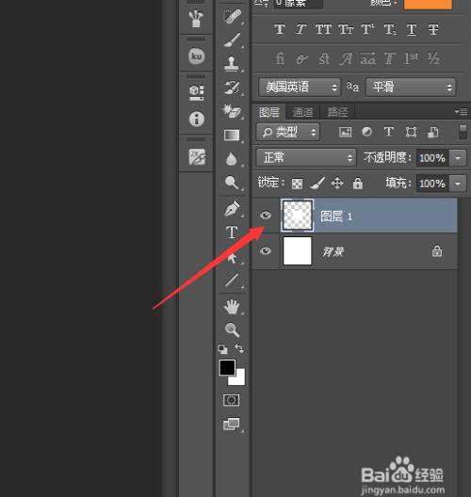Viewport: 471px width, 497px height.
Task: Select the Brush tool
Action: point(232,40)
